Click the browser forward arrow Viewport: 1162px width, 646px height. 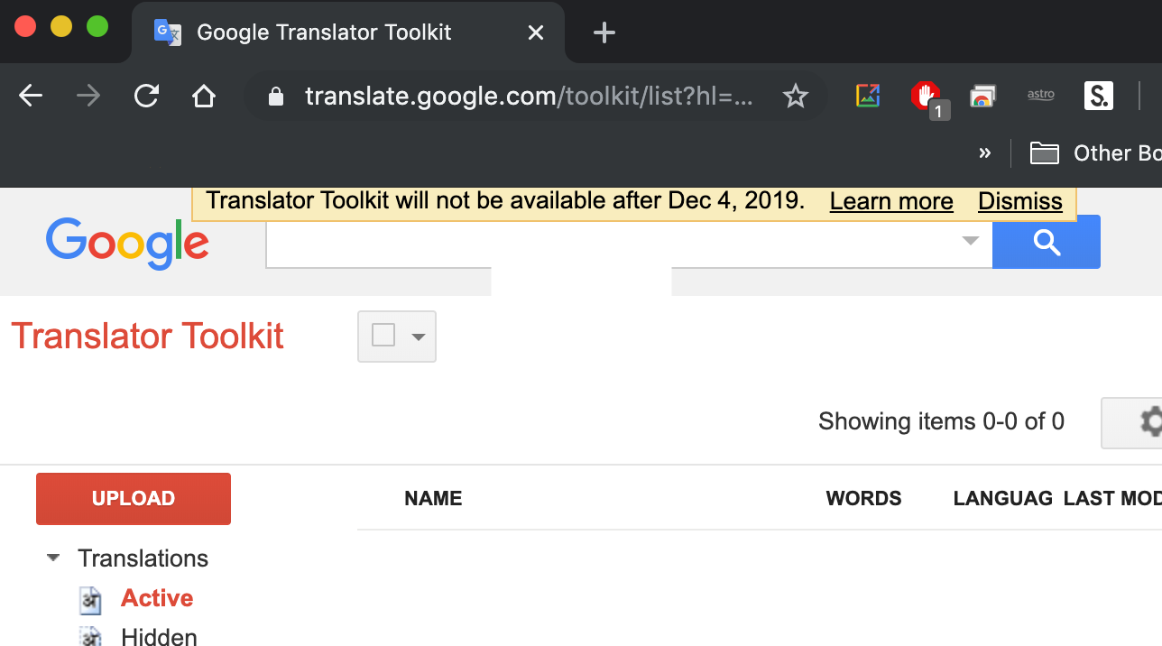click(88, 96)
